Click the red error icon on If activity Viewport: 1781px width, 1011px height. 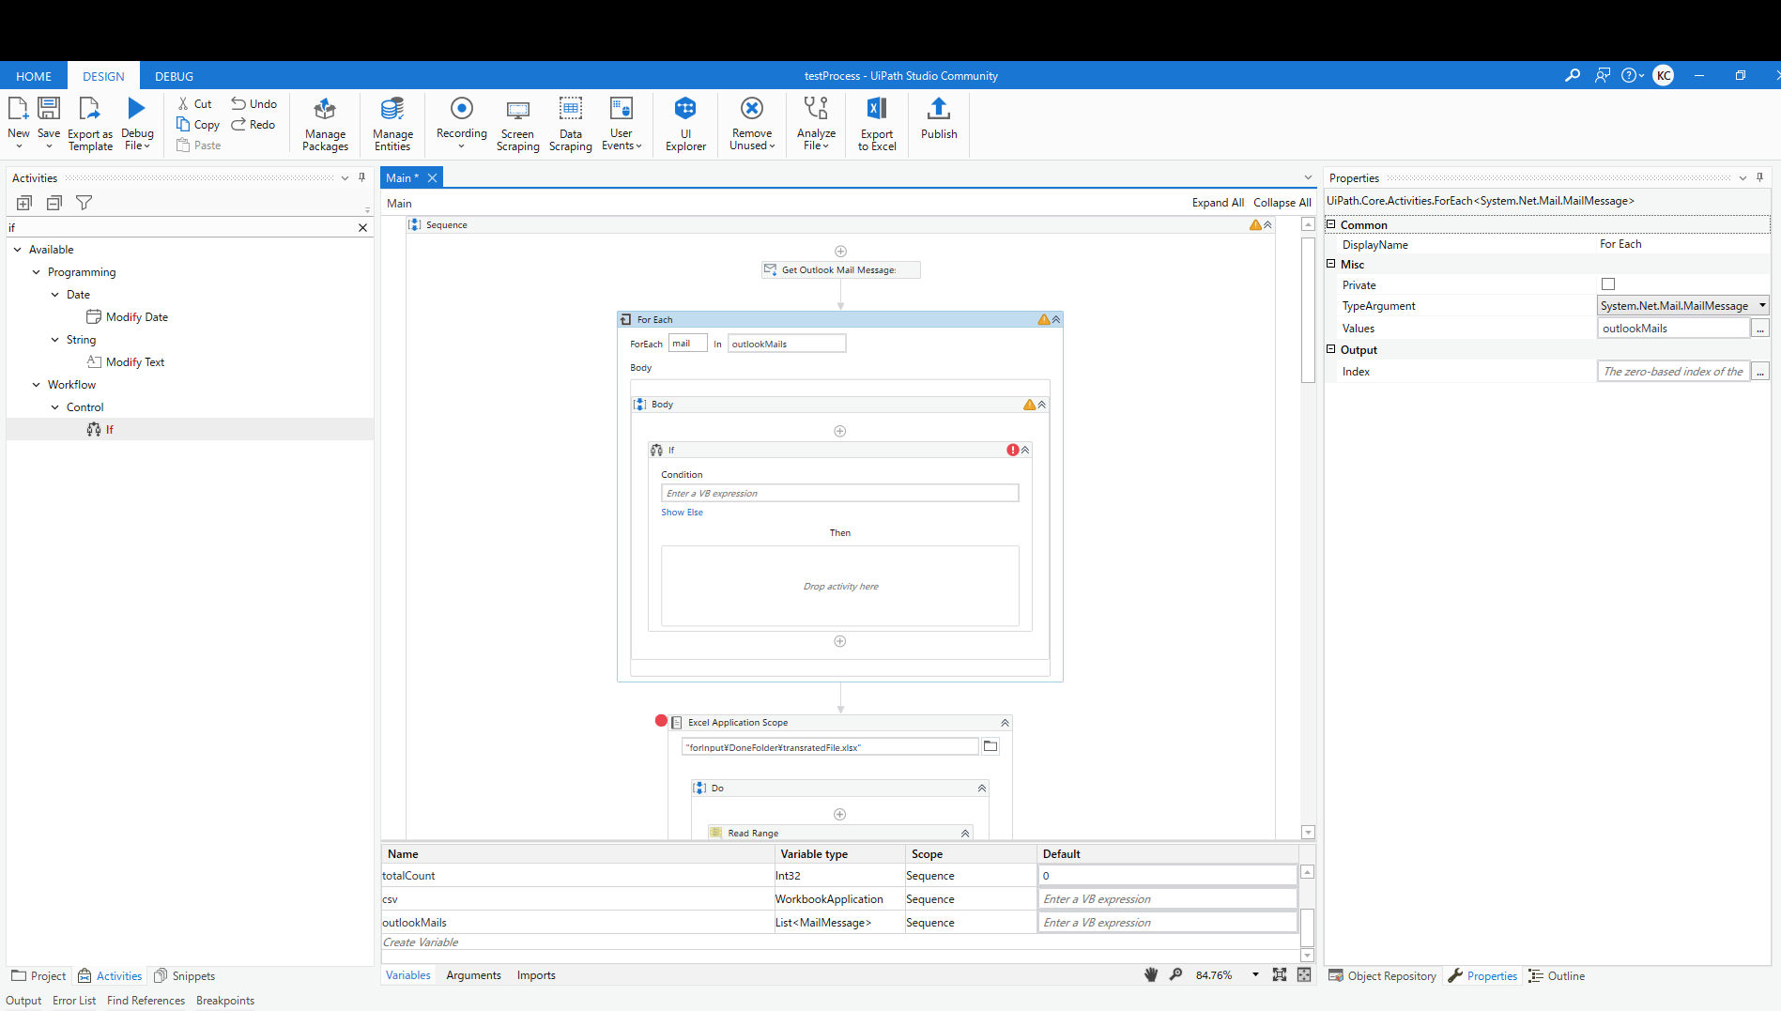[x=1012, y=451]
